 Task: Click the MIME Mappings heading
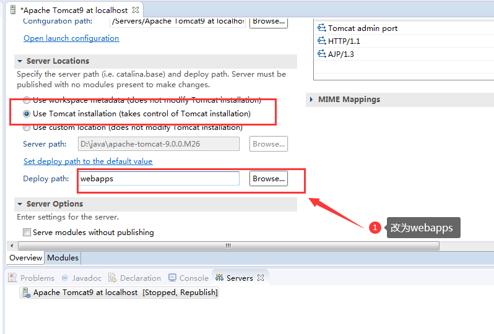point(349,100)
